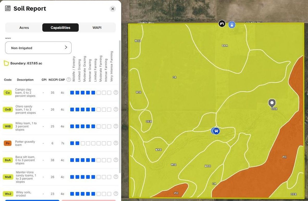The width and height of the screenshot is (308, 201).
Task: Click the question icon beside the capability column headers
Action: (x=68, y=79)
